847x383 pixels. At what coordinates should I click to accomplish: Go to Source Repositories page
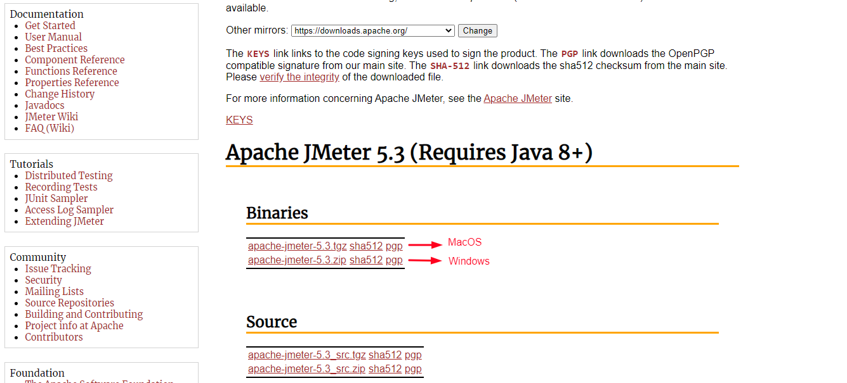tap(70, 303)
